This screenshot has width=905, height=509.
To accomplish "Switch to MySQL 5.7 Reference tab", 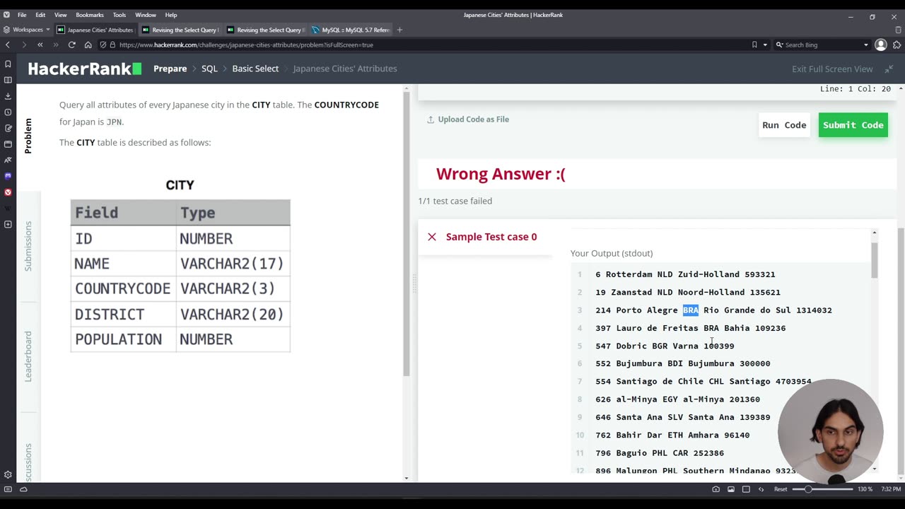I will coord(351,30).
